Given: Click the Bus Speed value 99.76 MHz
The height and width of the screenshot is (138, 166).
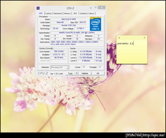Looking at the screenshot, I should (59, 58).
